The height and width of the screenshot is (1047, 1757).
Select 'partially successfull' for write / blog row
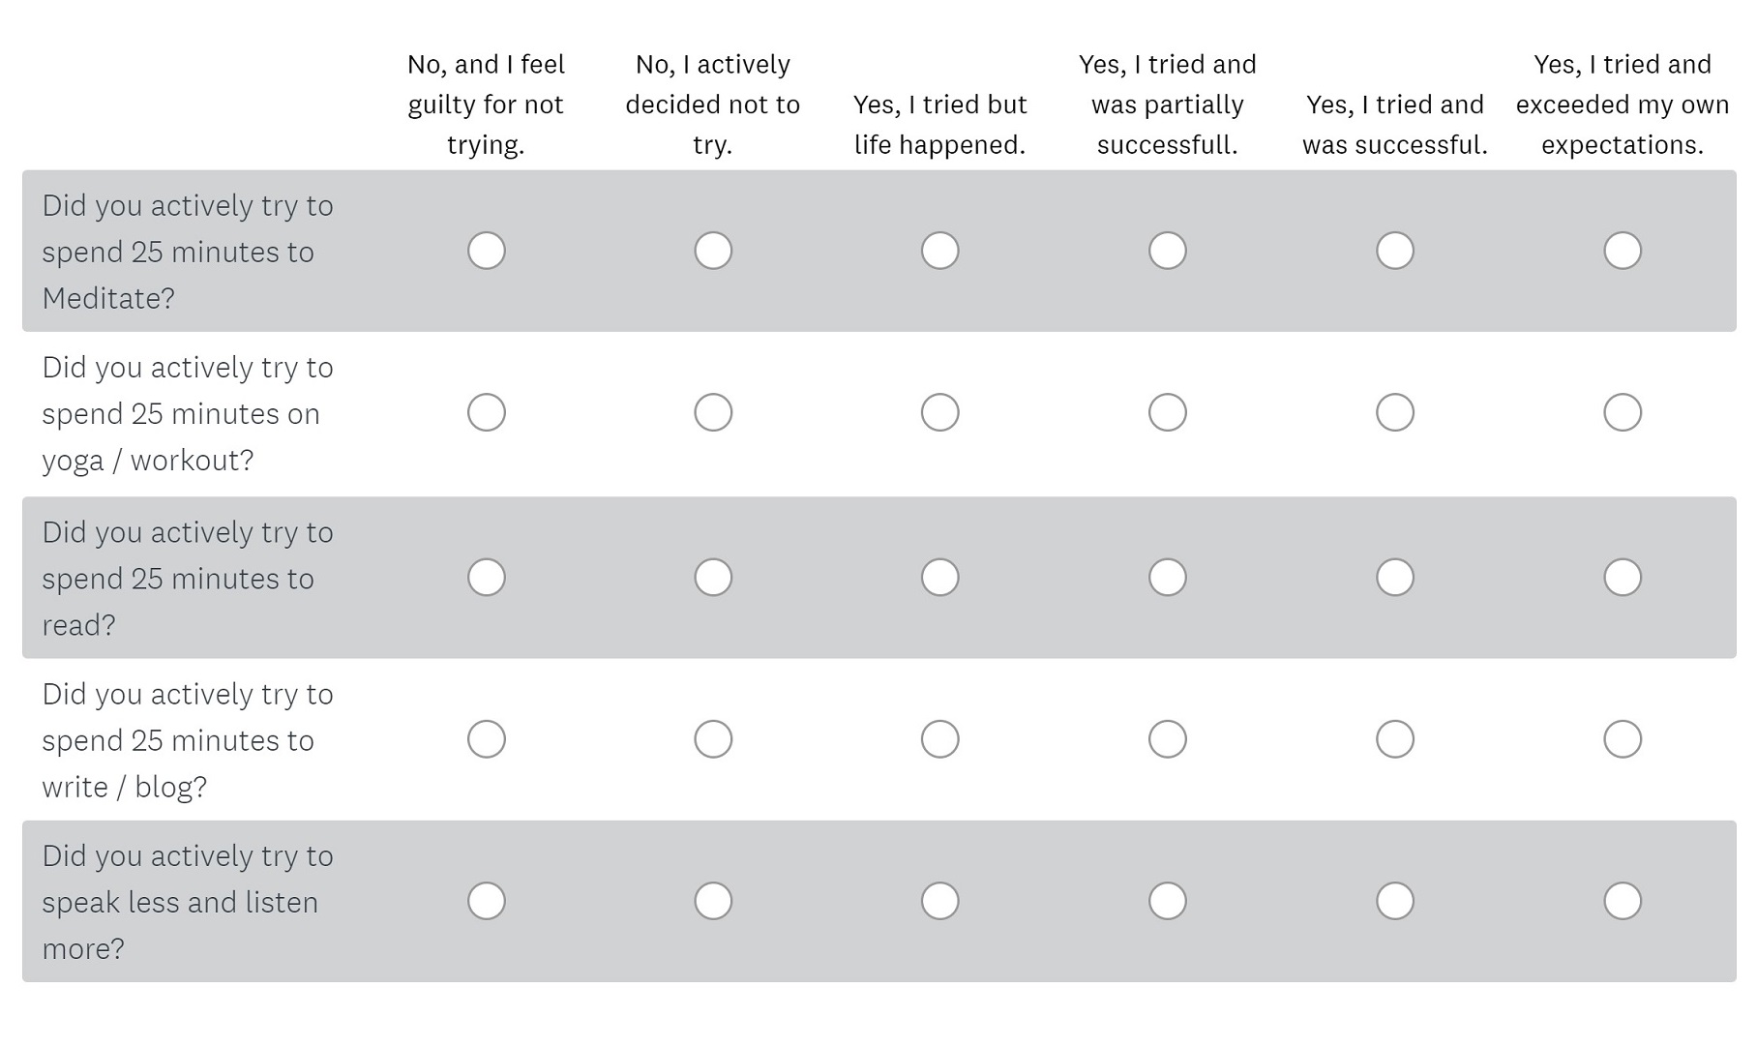click(1167, 739)
